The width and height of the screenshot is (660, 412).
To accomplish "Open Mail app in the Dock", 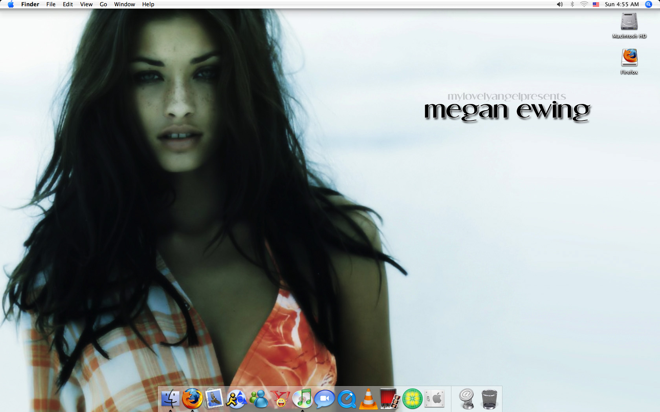I will point(214,399).
